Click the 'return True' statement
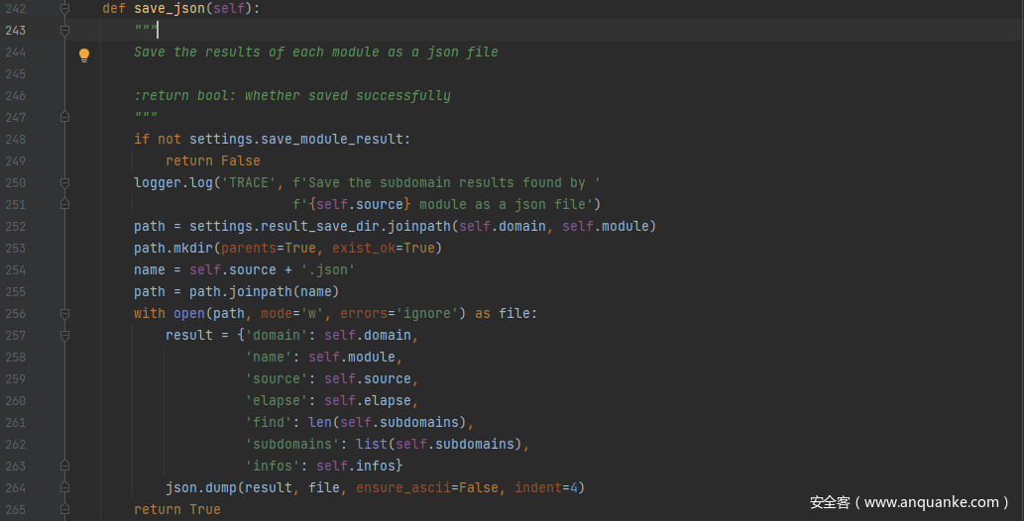Image resolution: width=1024 pixels, height=521 pixels. pos(177,509)
